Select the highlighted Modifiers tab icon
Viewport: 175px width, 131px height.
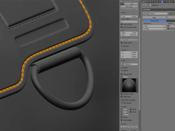pos(162,1)
